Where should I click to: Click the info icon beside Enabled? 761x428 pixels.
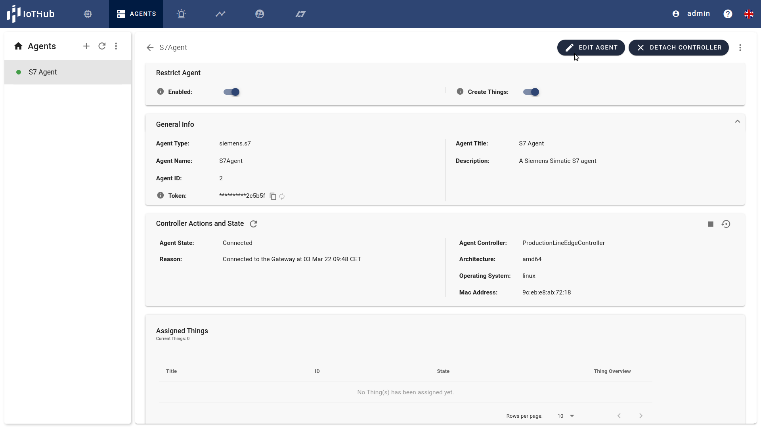click(161, 92)
